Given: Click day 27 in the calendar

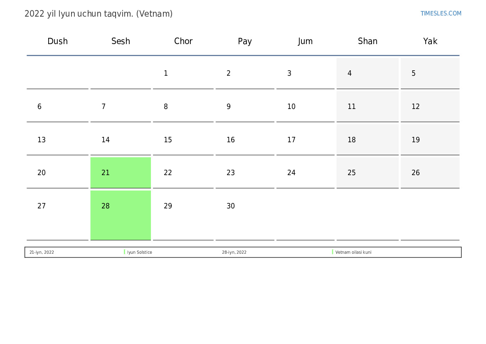Looking at the screenshot, I should point(58,215).
